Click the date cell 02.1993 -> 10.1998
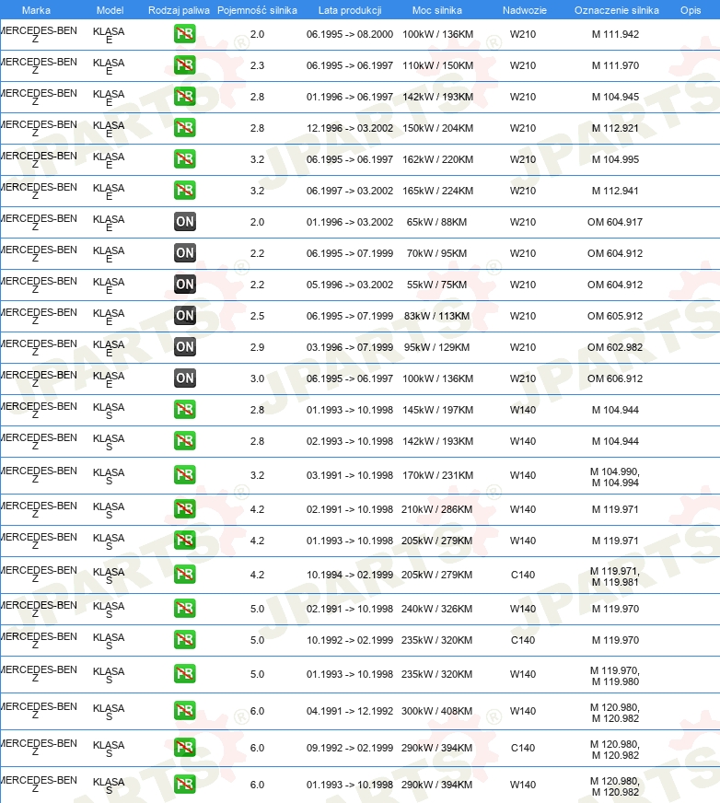Screen dimensions: 720x803 pyautogui.click(x=350, y=441)
